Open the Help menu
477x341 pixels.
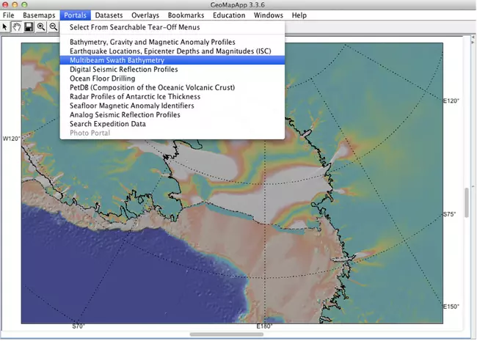tap(299, 15)
